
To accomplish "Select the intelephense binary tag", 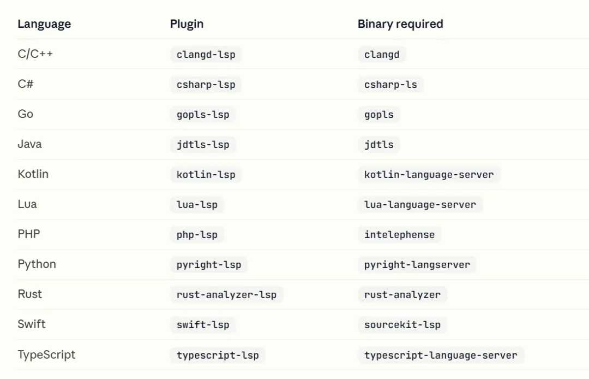I will 399,235.
